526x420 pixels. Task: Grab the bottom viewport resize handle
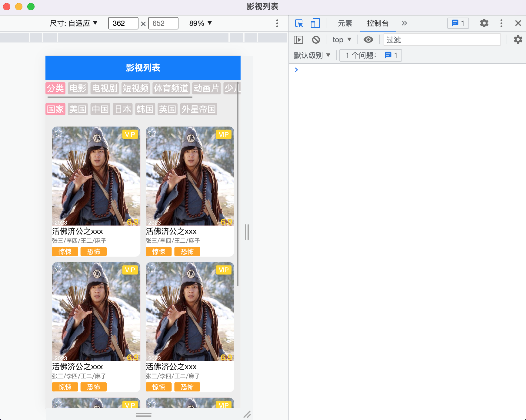pyautogui.click(x=143, y=415)
